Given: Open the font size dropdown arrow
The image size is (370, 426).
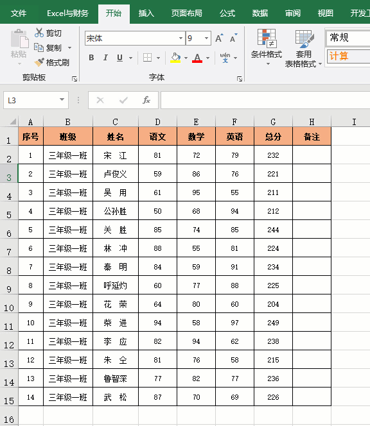Looking at the screenshot, I should pos(206,38).
